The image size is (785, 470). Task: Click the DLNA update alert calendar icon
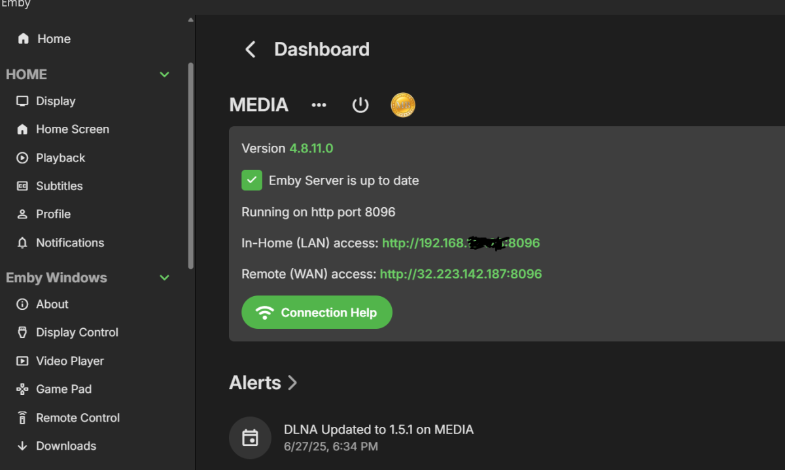click(250, 438)
